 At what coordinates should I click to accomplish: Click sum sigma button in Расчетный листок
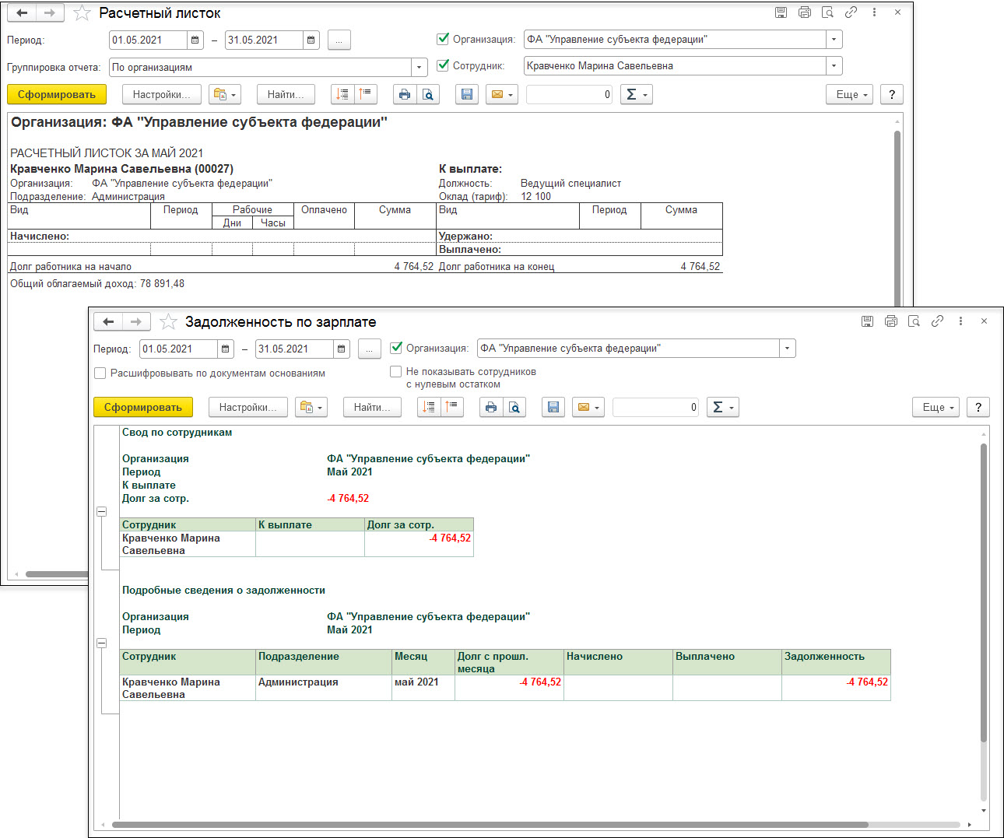(x=637, y=94)
